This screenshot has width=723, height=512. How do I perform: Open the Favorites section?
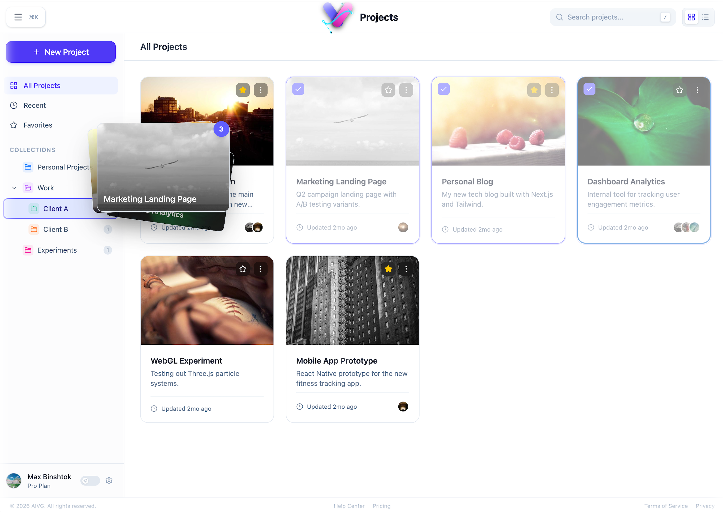pyautogui.click(x=61, y=125)
